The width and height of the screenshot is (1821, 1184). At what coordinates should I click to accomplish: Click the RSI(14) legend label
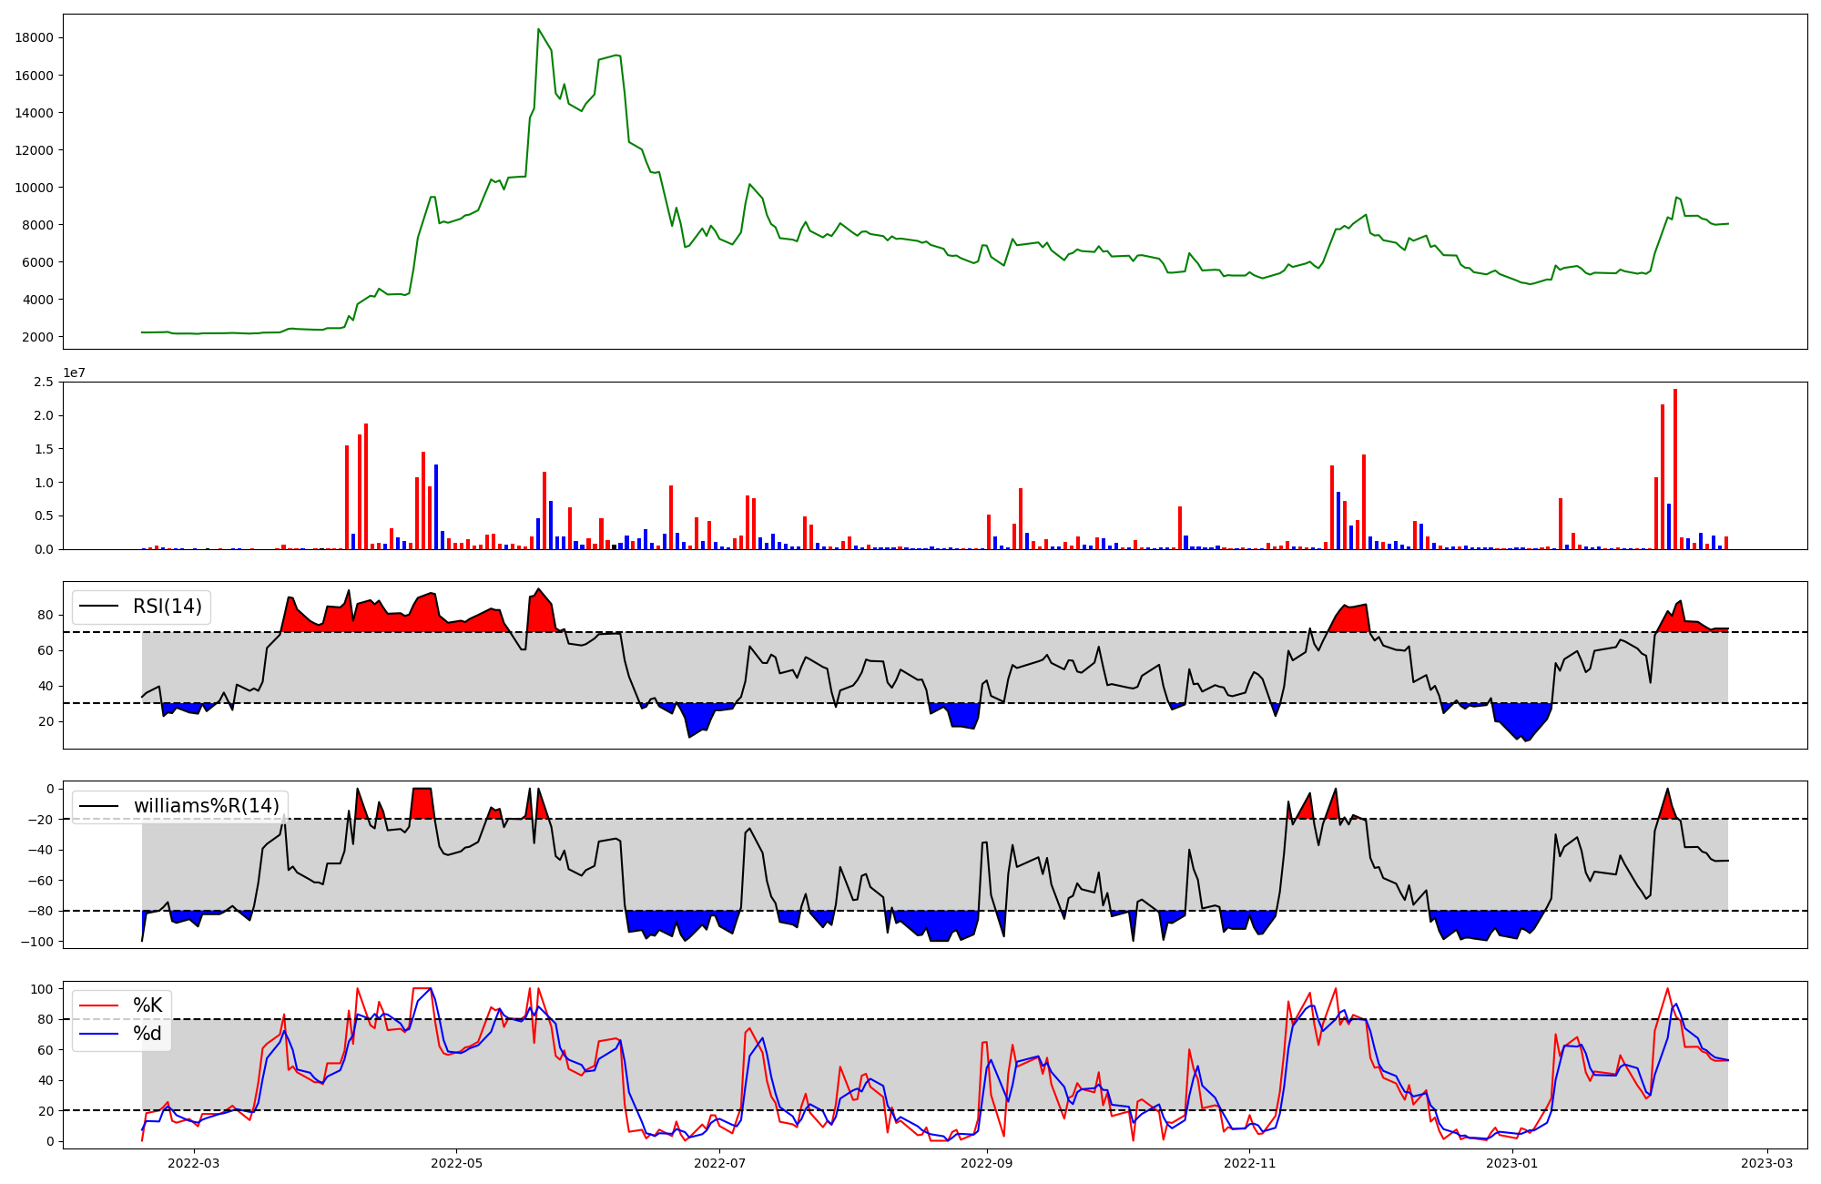168,607
